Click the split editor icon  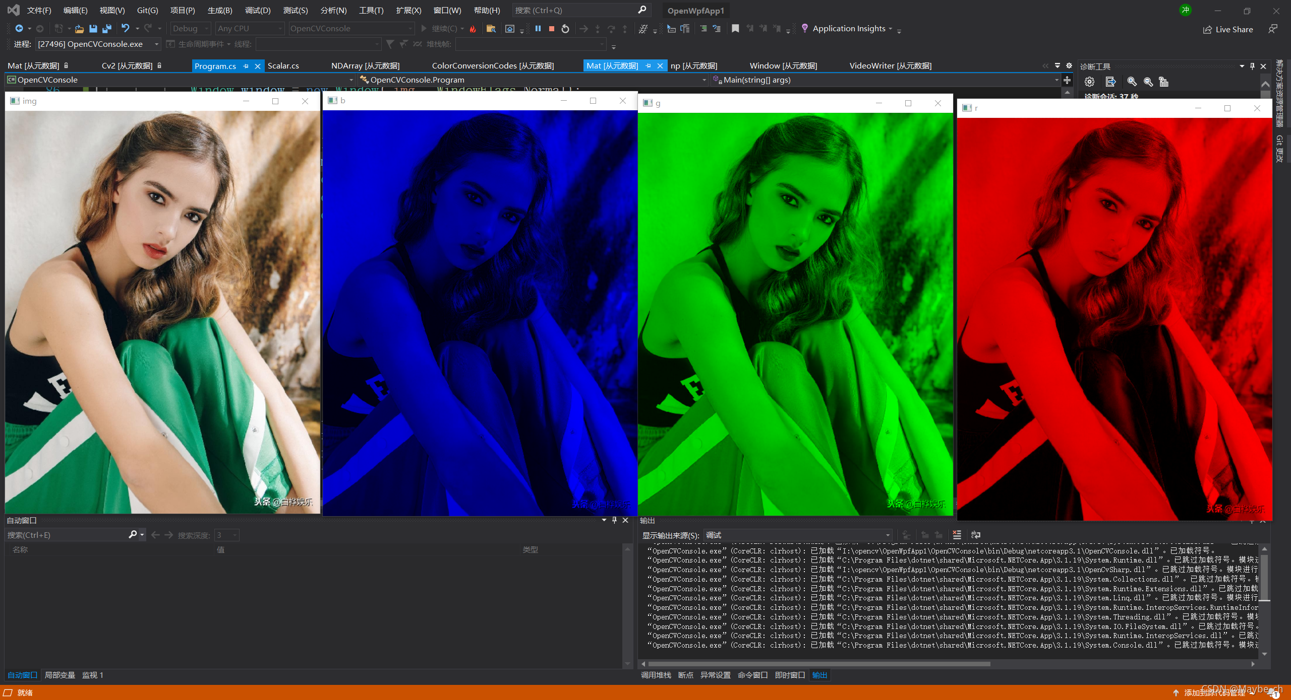click(x=1067, y=80)
